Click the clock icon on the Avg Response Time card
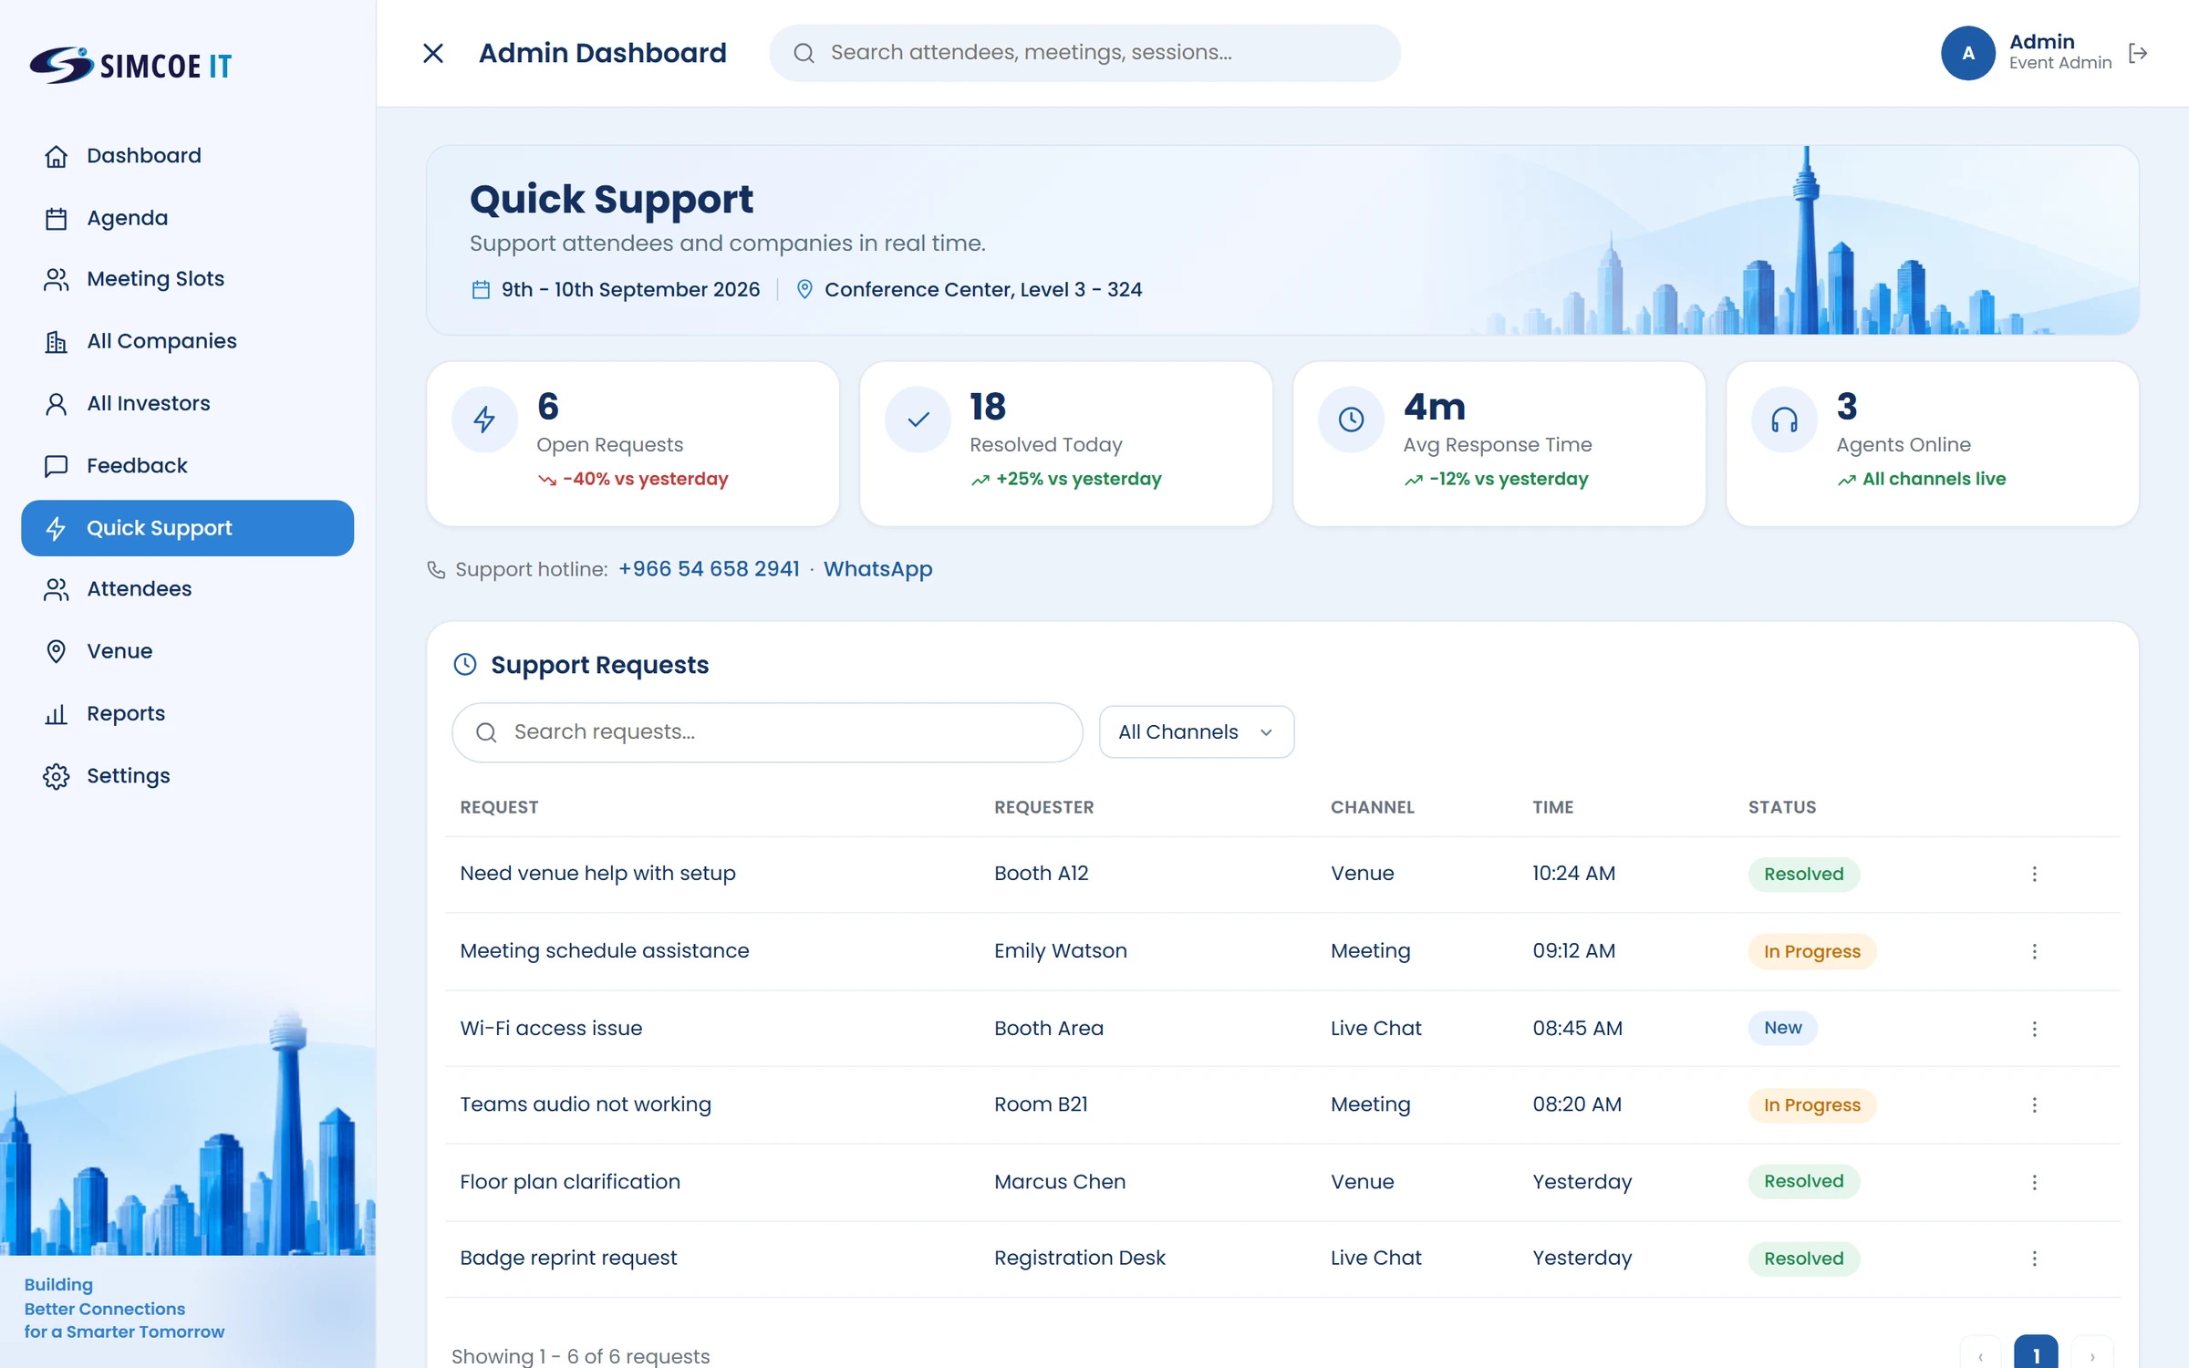The height and width of the screenshot is (1368, 2189). (1352, 420)
